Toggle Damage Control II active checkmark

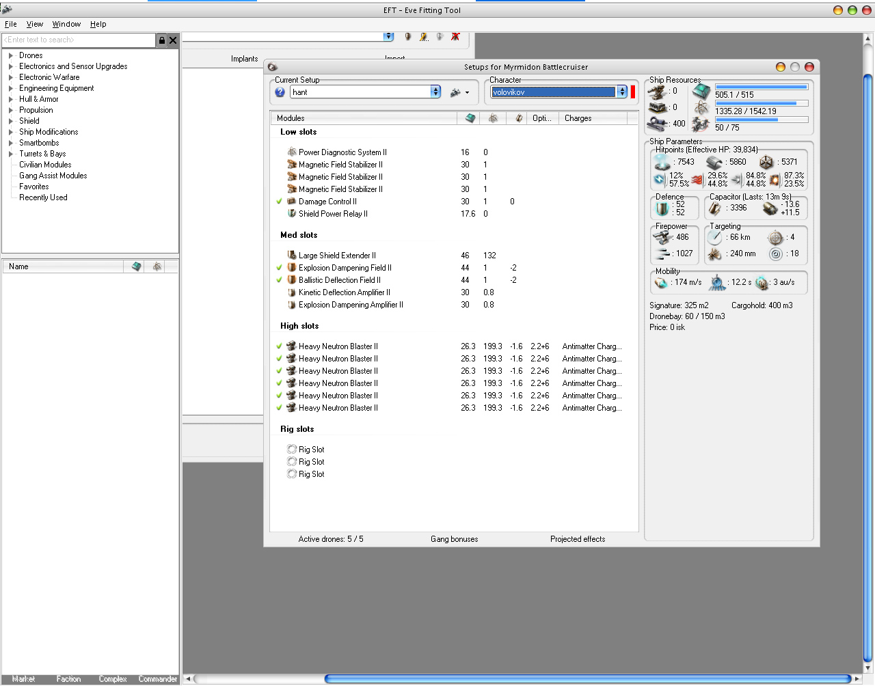pyautogui.click(x=279, y=202)
